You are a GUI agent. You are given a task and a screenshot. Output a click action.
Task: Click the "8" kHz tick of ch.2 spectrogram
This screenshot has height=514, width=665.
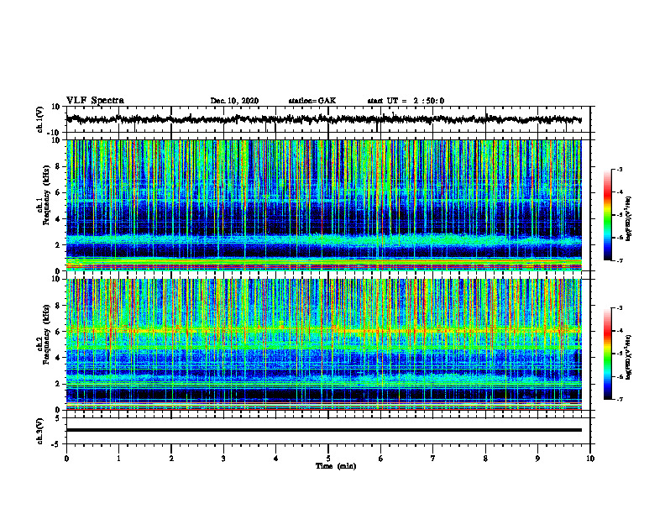pyautogui.click(x=58, y=306)
